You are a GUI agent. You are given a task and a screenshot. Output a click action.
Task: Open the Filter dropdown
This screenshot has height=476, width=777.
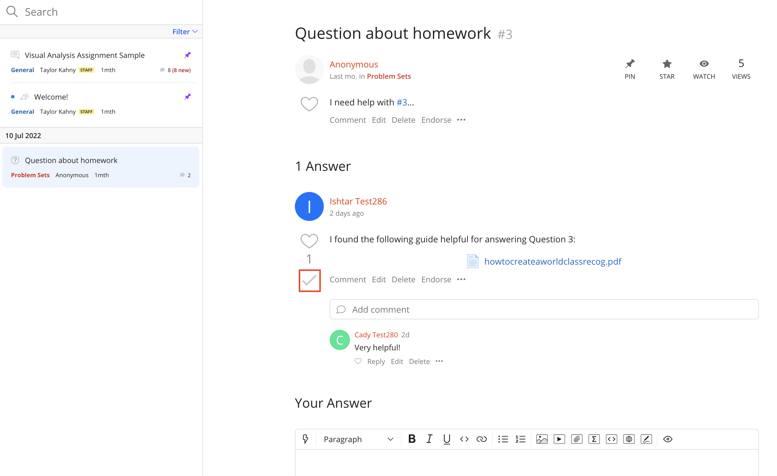(x=185, y=32)
